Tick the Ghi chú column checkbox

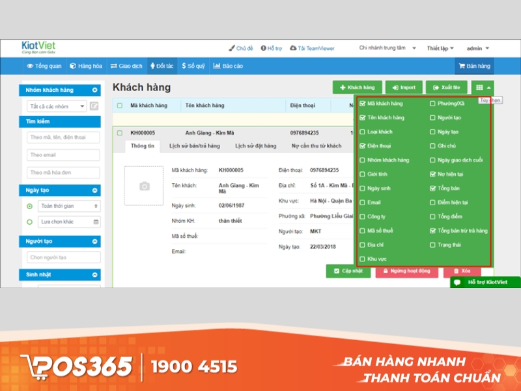click(433, 146)
